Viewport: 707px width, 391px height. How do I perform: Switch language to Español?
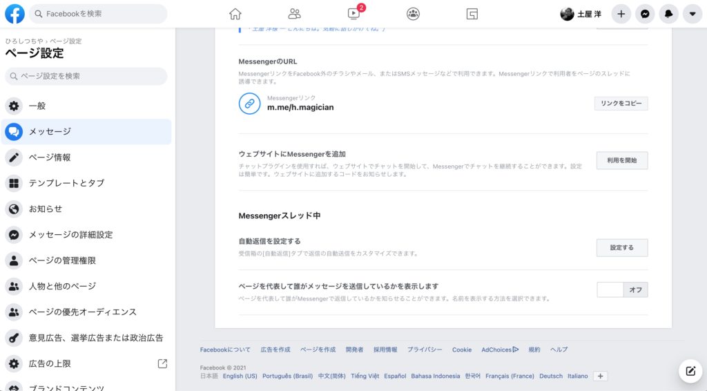pyautogui.click(x=395, y=376)
